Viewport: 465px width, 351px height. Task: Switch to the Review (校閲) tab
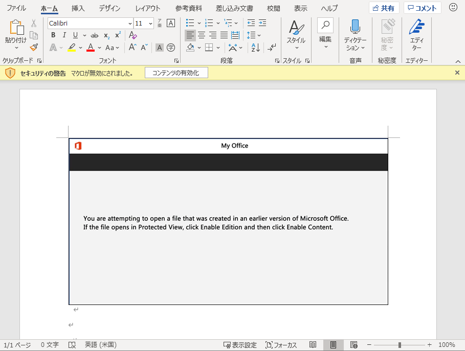[274, 8]
